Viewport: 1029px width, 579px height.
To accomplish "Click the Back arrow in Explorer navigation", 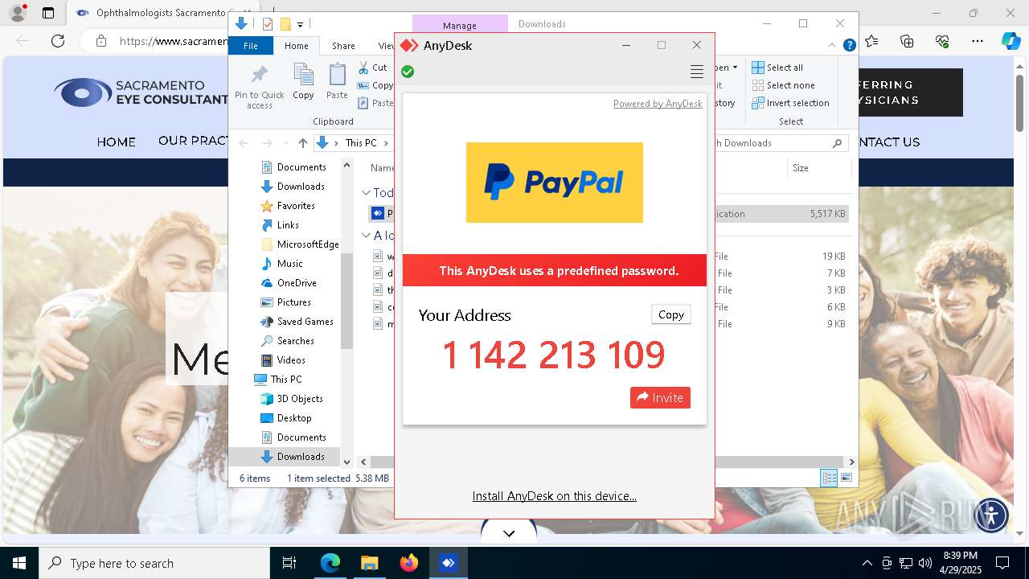I will click(244, 143).
